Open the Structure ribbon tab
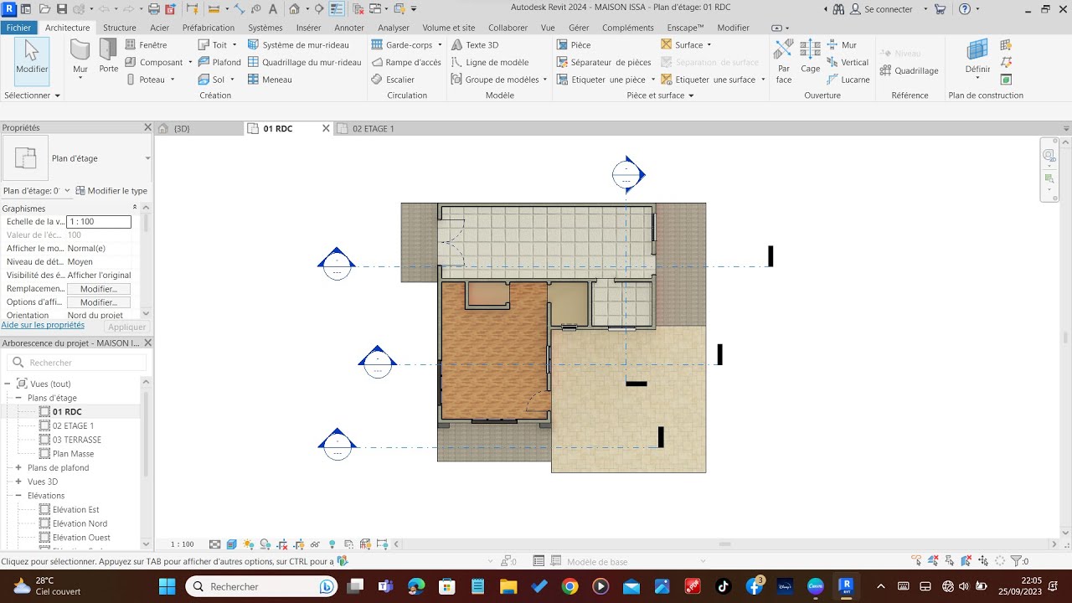Viewport: 1072px width, 603px height. pos(120,28)
